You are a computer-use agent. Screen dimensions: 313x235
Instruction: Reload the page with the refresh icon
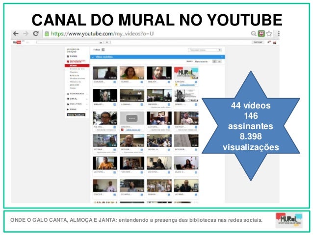point(36,33)
